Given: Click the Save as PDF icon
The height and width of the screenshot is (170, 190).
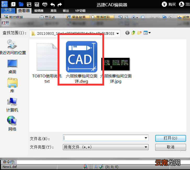Looking at the screenshot, I should 37,4.
